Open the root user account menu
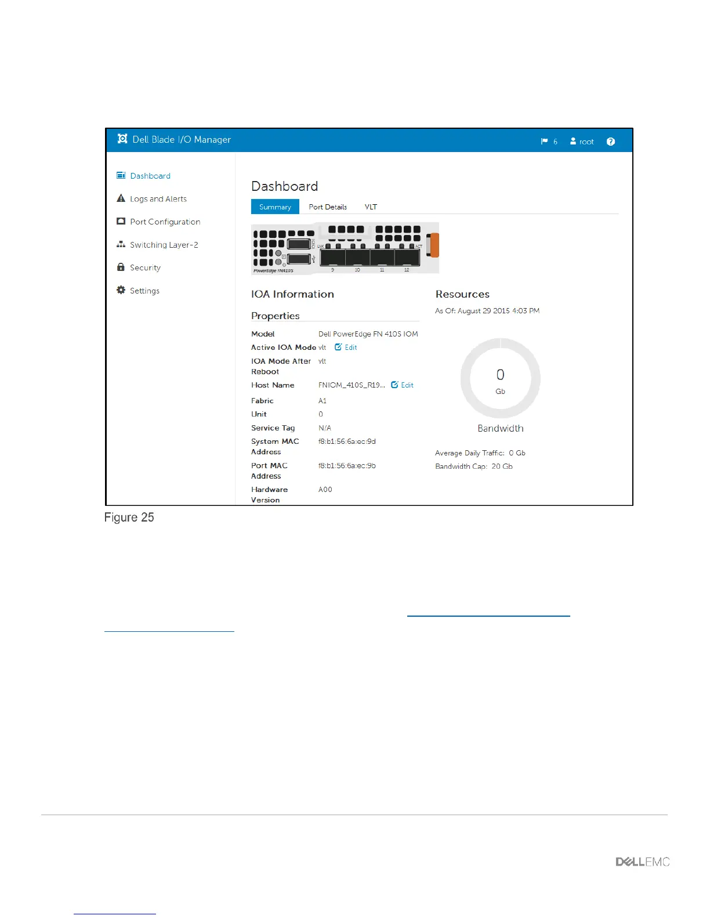Viewport: 710px width, 919px height. point(582,142)
